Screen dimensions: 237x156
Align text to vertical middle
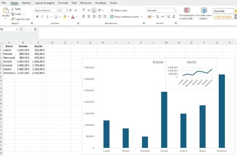pos(89,10)
